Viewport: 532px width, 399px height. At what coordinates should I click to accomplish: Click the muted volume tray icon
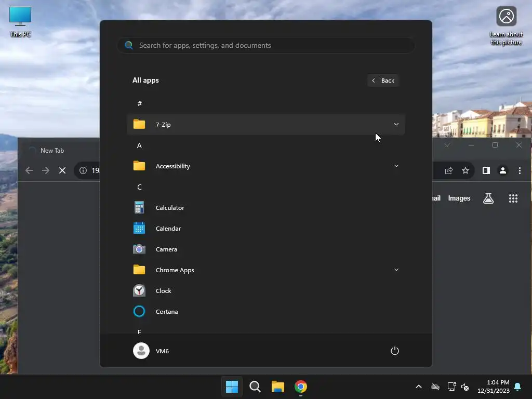pyautogui.click(x=465, y=387)
